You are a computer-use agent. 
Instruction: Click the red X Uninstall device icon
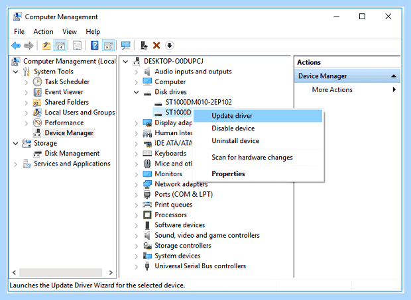pos(156,46)
